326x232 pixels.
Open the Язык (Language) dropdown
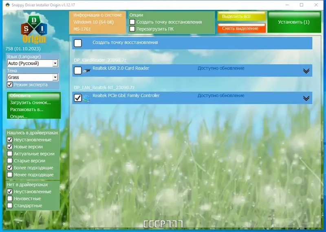pyautogui.click(x=33, y=63)
